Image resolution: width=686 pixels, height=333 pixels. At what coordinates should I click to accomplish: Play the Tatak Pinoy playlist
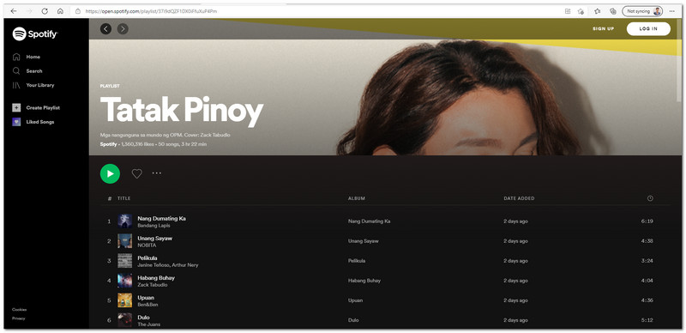tap(110, 173)
